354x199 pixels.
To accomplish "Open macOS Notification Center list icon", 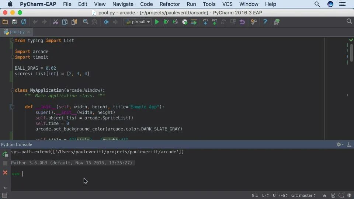I will tap(342, 4).
